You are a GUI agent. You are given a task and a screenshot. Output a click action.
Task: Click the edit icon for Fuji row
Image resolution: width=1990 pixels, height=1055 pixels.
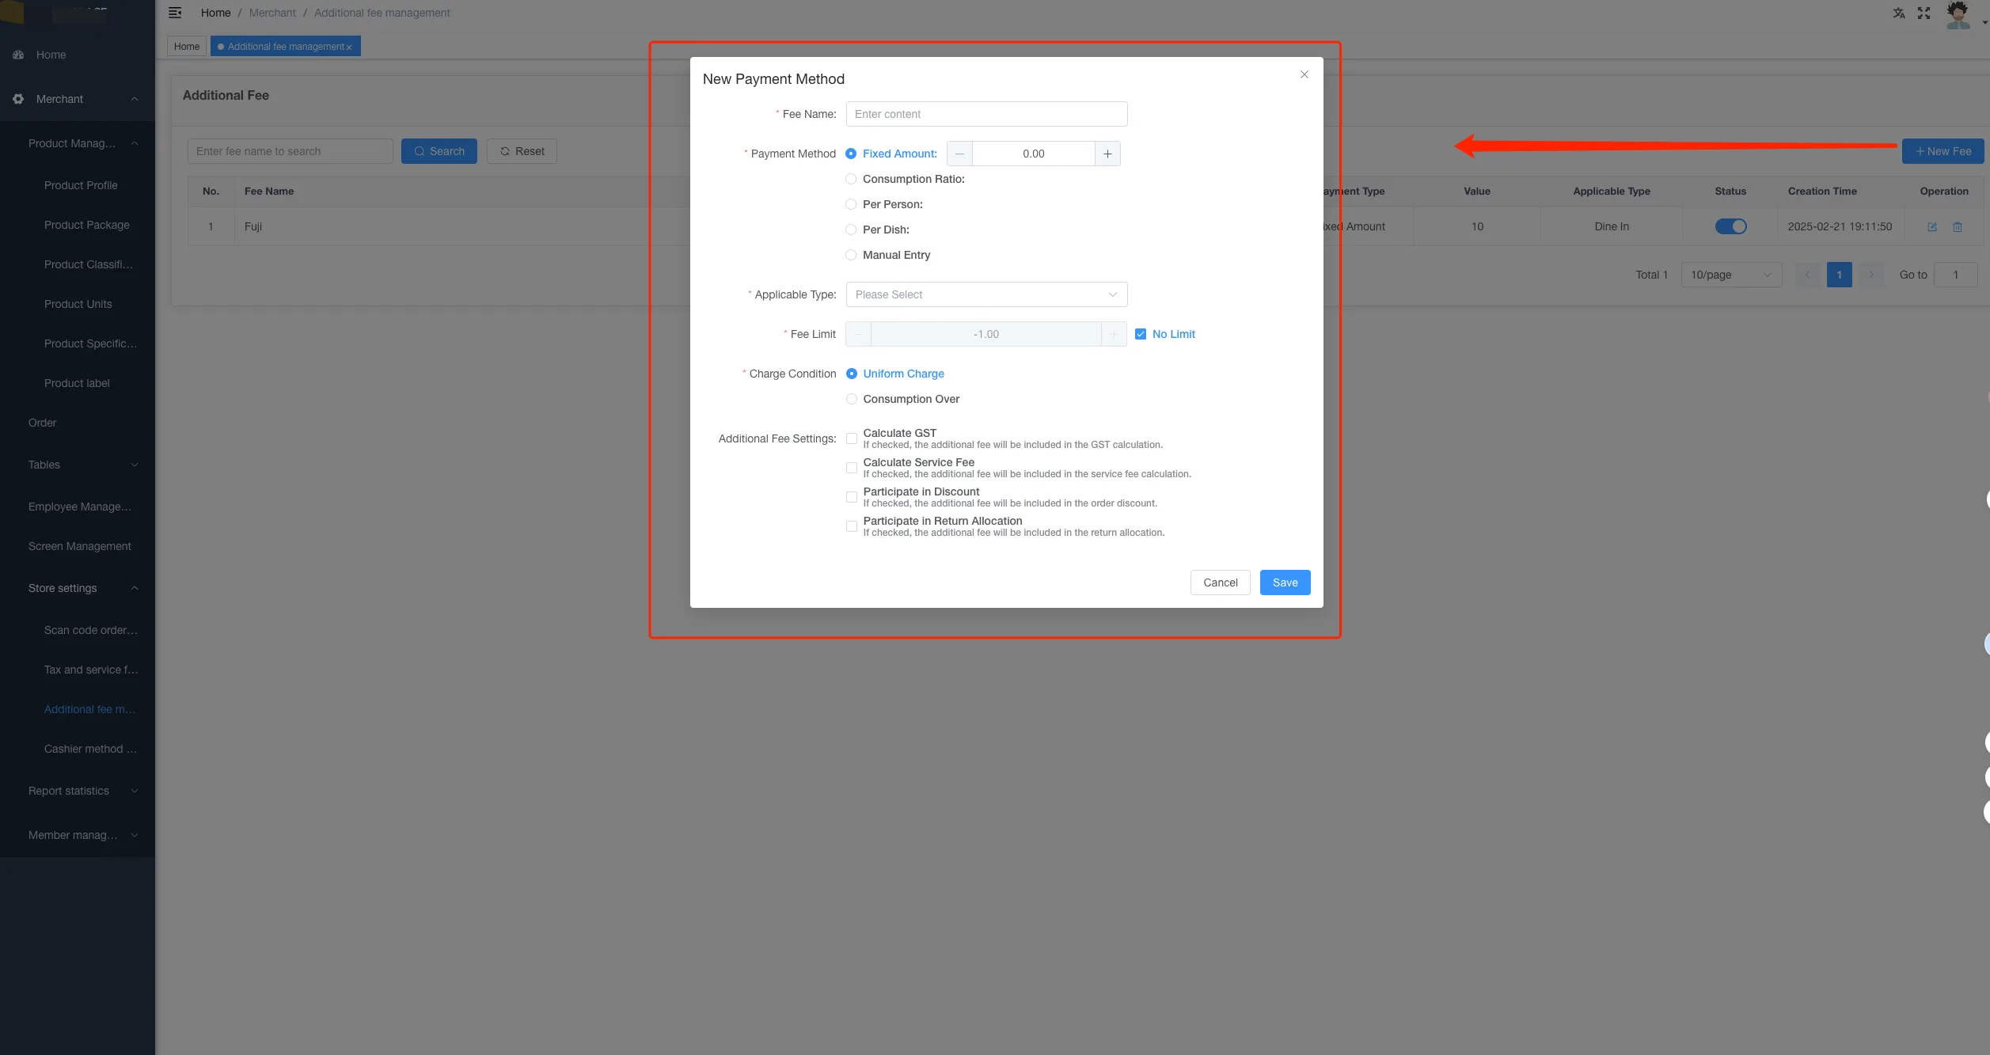(1931, 226)
